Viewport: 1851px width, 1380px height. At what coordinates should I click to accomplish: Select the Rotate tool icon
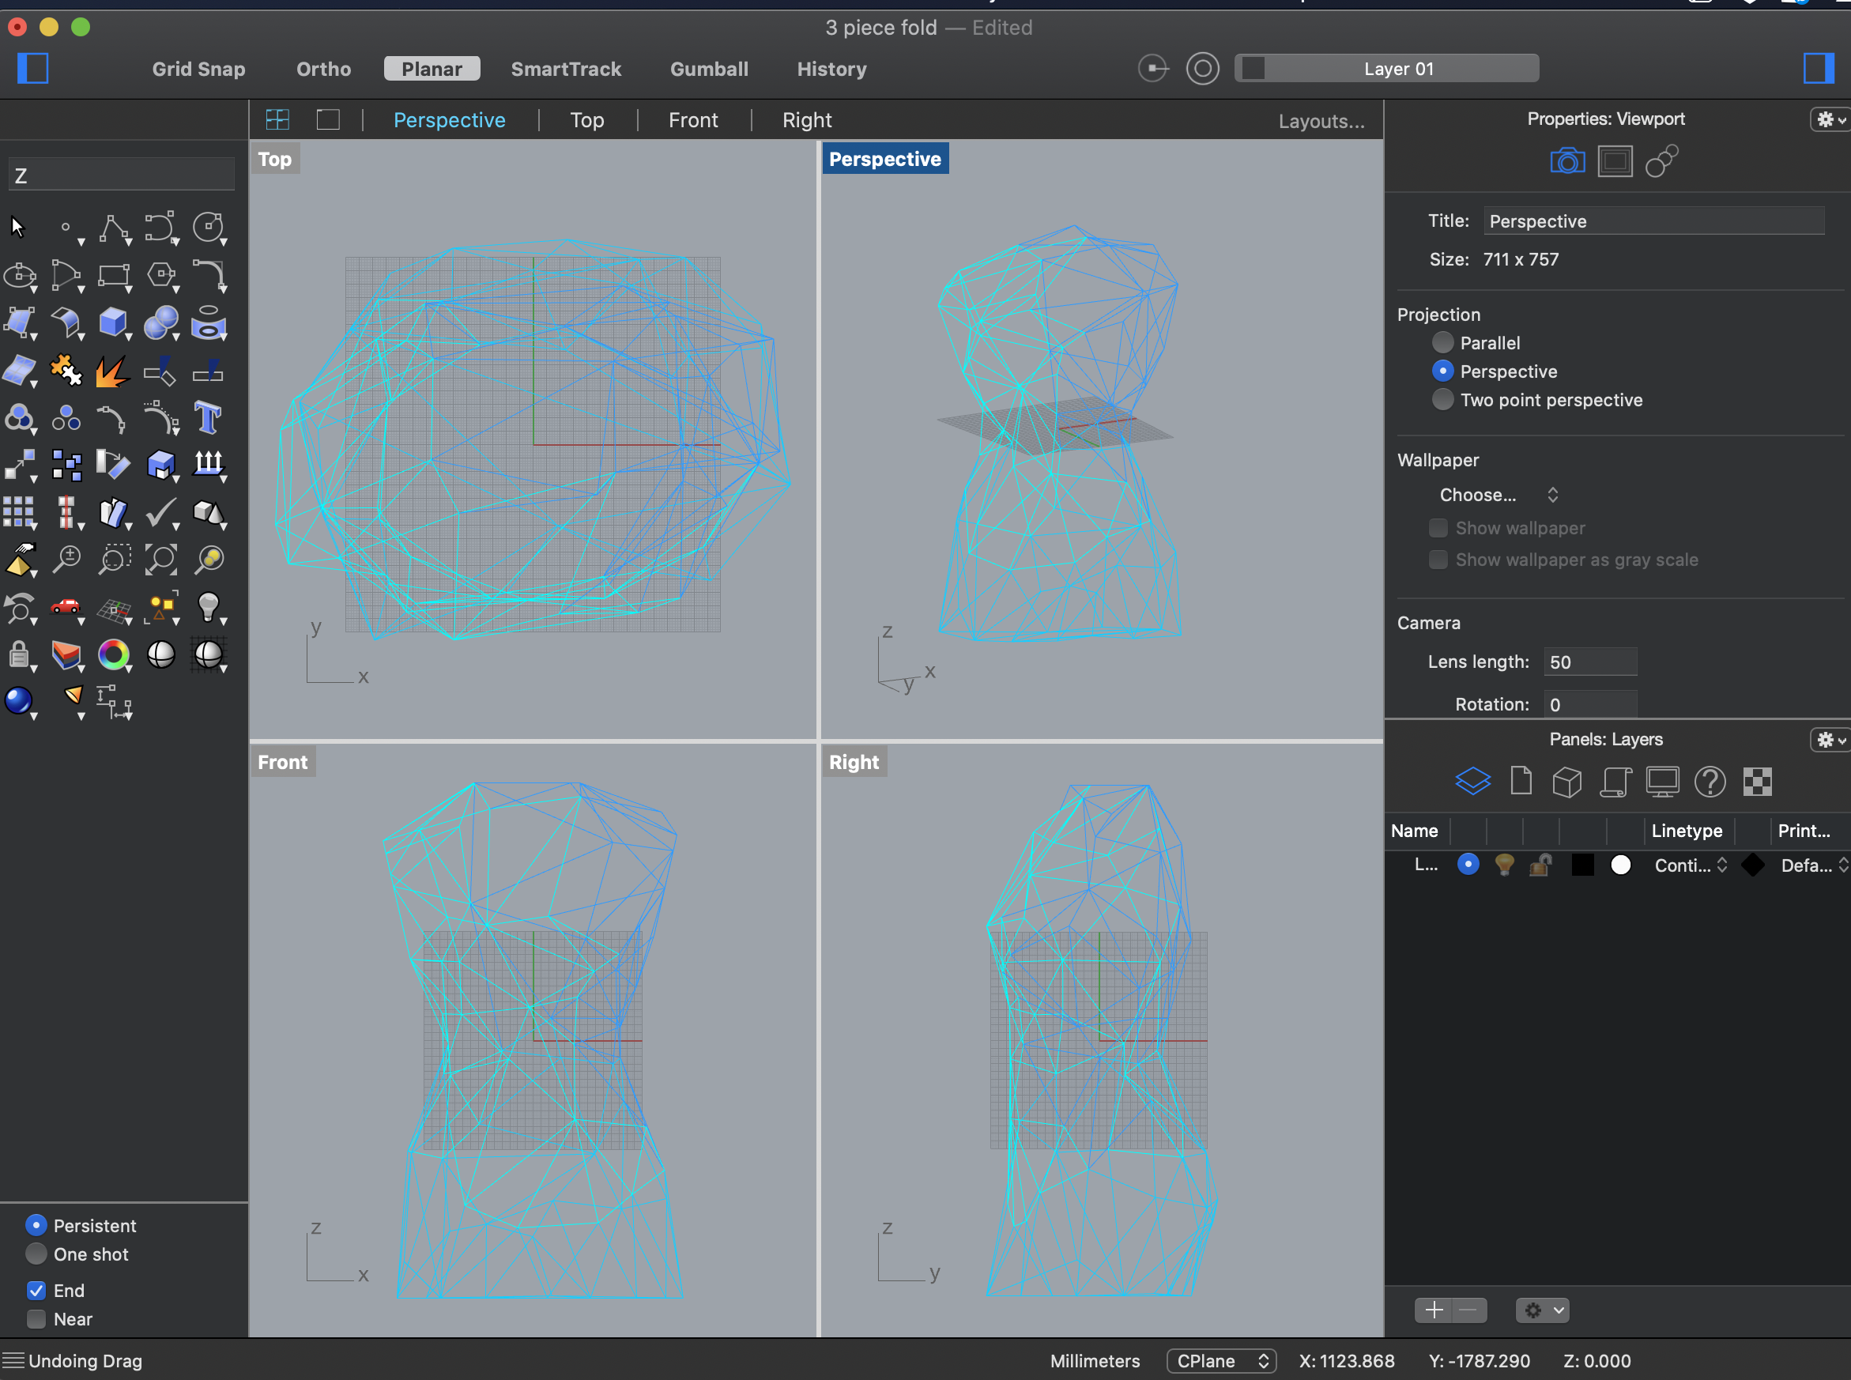(113, 465)
